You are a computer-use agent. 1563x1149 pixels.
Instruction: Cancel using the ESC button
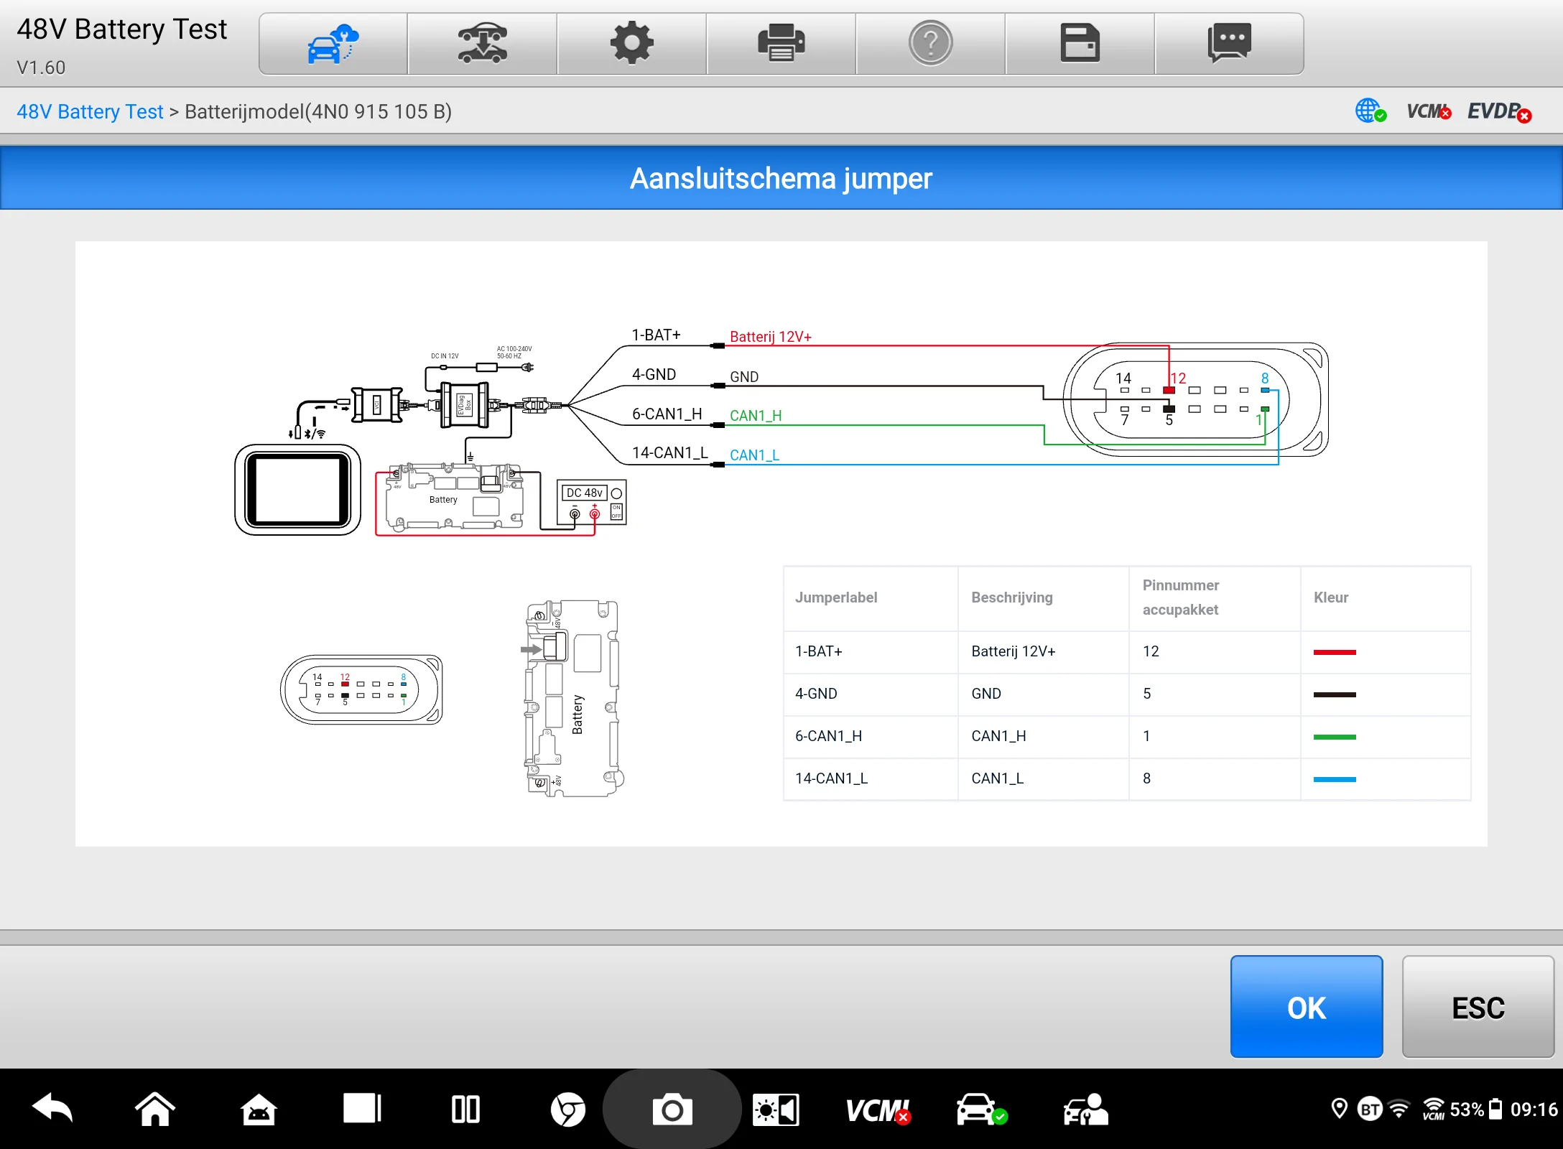click(x=1478, y=1007)
